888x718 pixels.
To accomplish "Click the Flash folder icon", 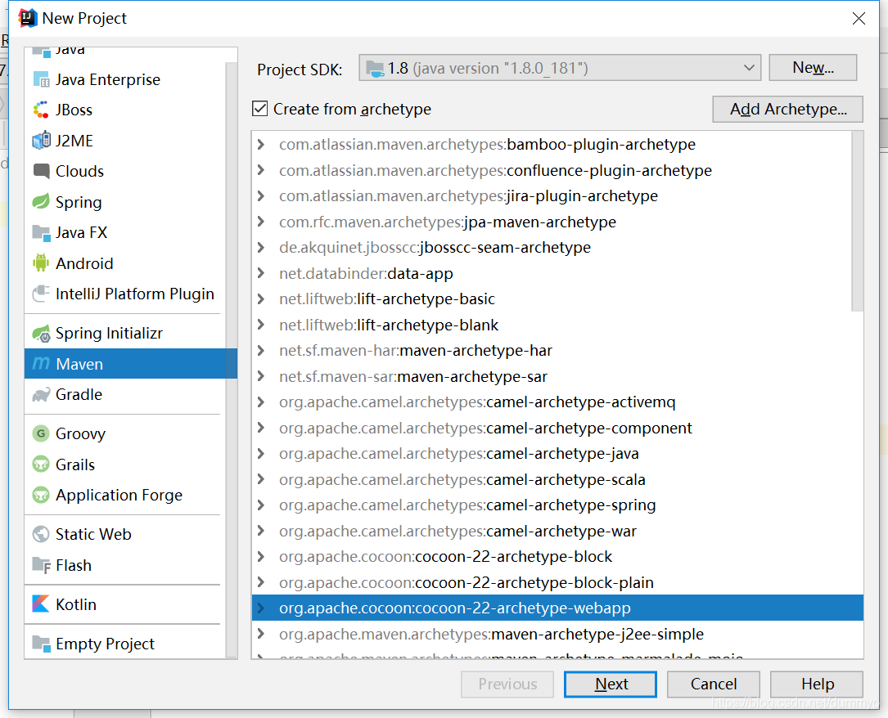I will 42,564.
